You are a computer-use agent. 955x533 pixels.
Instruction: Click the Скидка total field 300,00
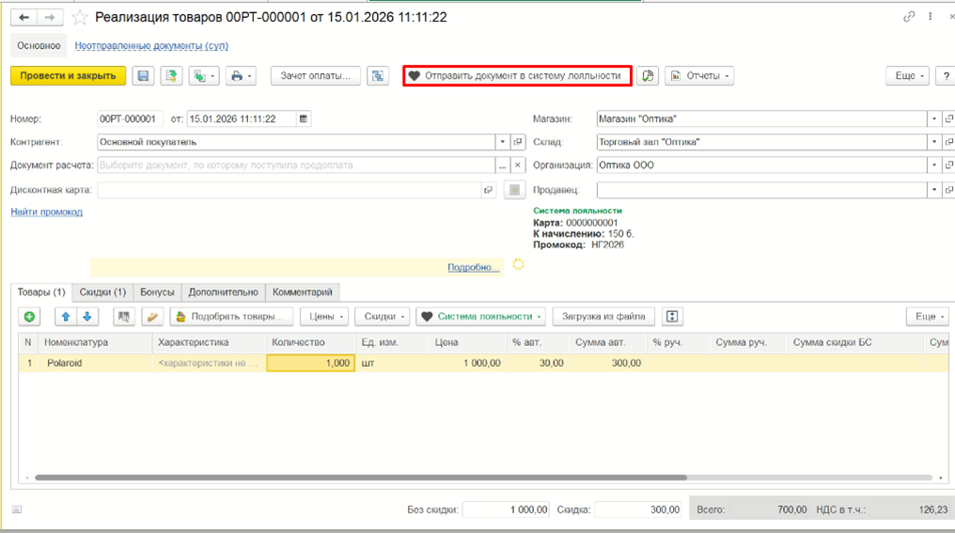click(x=637, y=509)
